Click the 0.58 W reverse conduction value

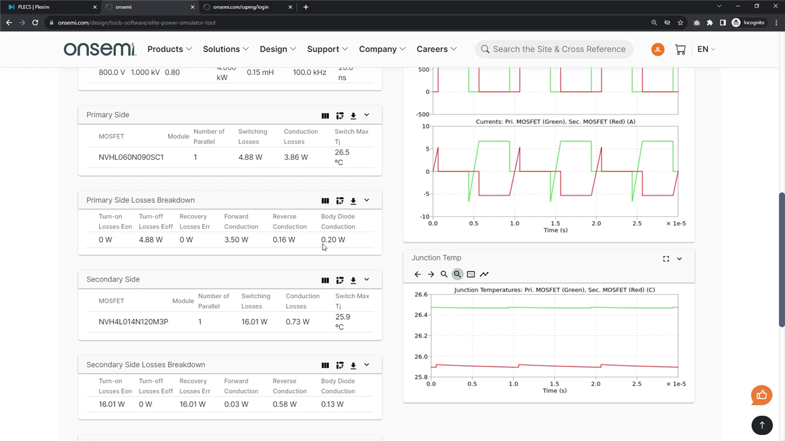pyautogui.click(x=285, y=405)
